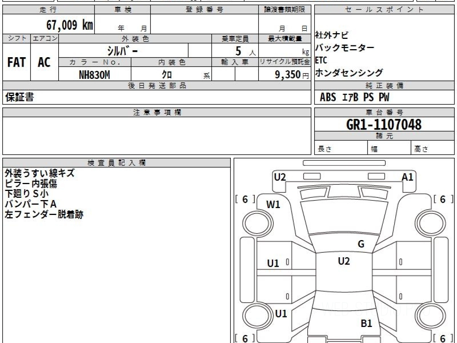Click the B1 mark on the diagram
Screen dimensions: 457x343
pyautogui.click(x=366, y=324)
